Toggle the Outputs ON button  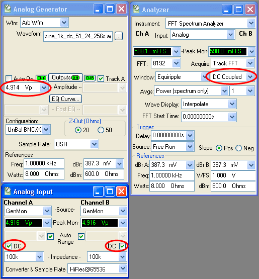pyautogui.click(x=65, y=77)
